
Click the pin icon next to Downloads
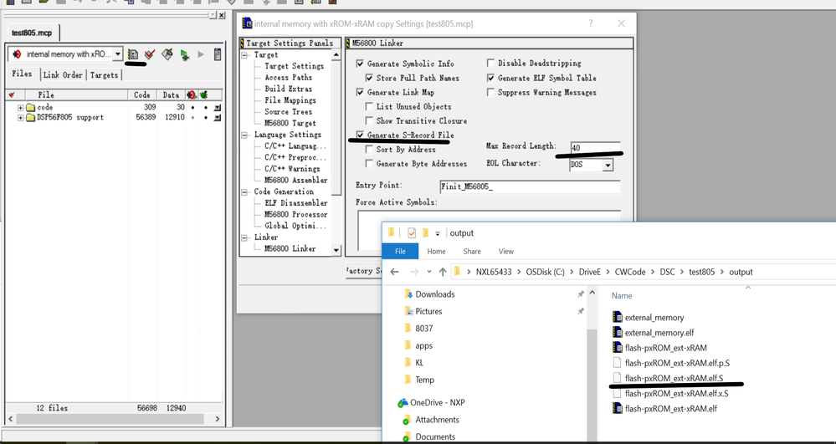[x=581, y=294]
